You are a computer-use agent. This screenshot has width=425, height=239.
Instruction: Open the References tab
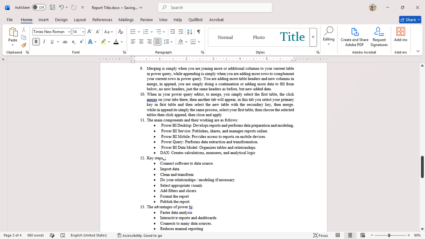click(102, 20)
